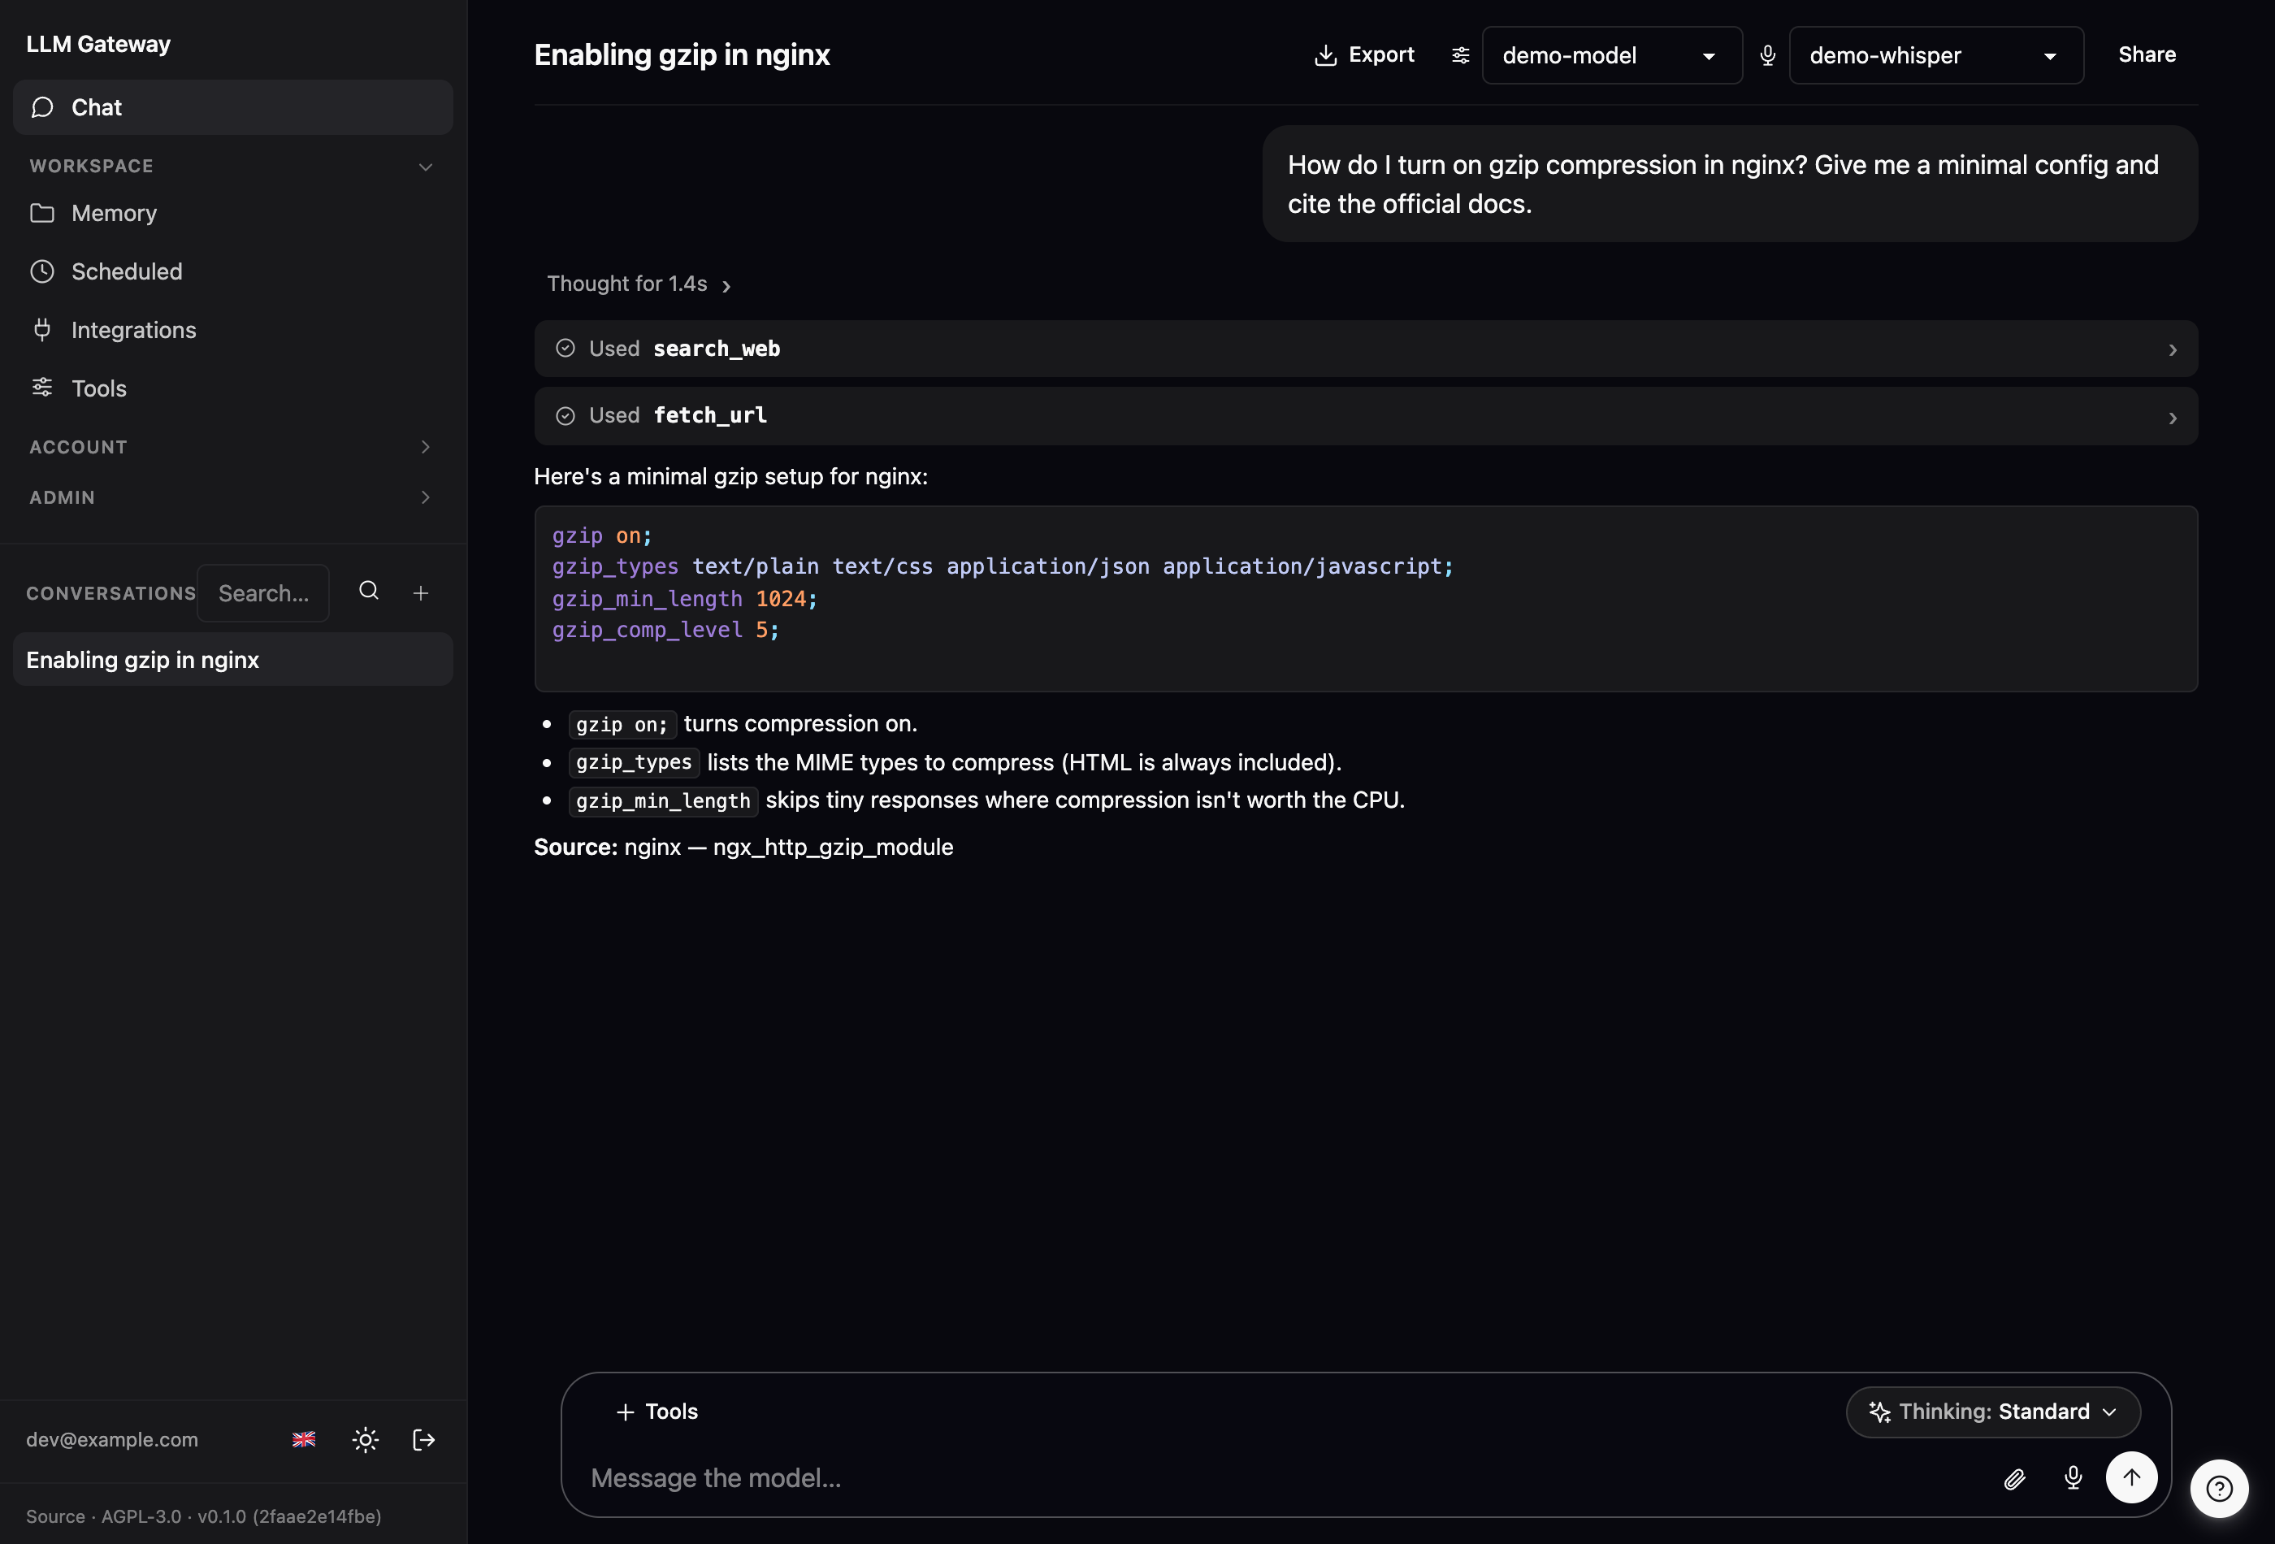Click the Share button

point(2147,54)
